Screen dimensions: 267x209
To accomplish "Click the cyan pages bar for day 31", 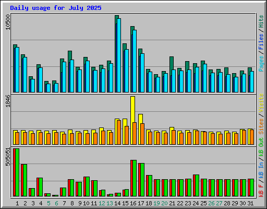I will 252,82.
